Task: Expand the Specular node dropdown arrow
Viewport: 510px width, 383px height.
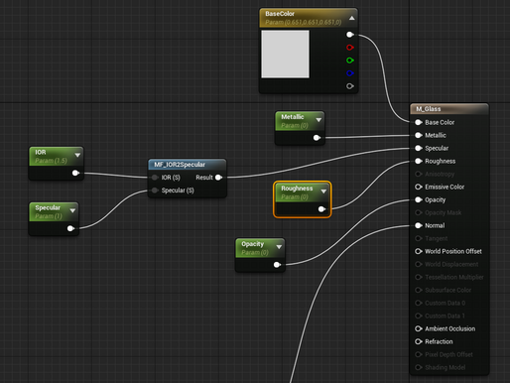Action: [x=72, y=210]
